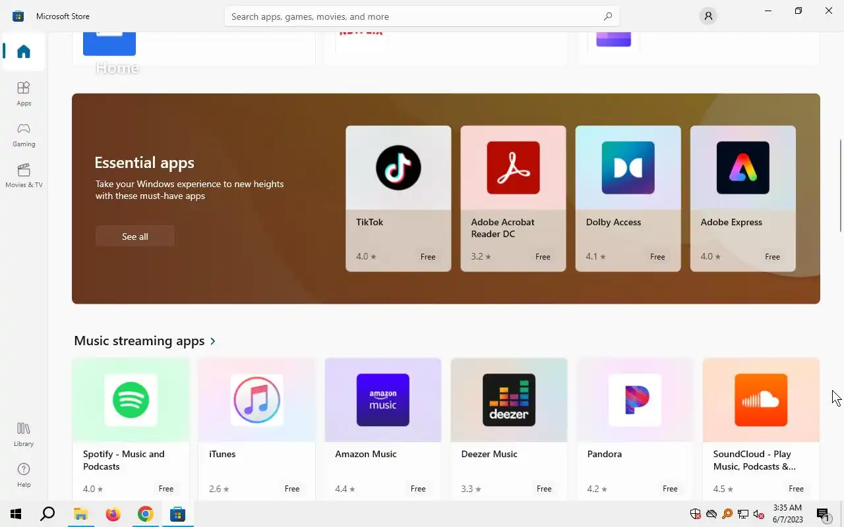Click the search magnifier icon in the search box
844x527 pixels.
608,16
